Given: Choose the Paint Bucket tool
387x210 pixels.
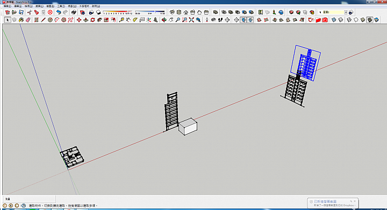Looking at the screenshot, I should 21,20.
